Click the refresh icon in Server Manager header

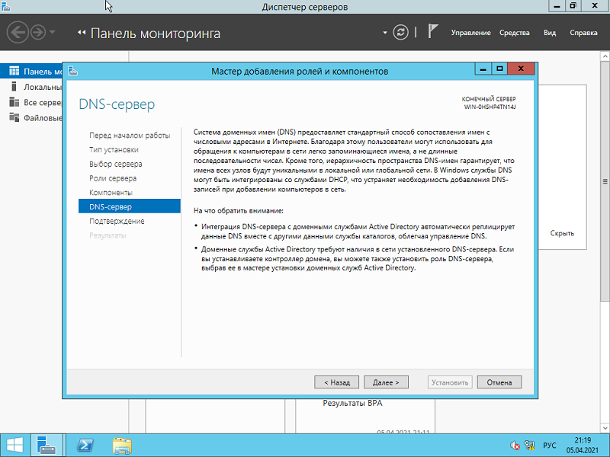400,32
